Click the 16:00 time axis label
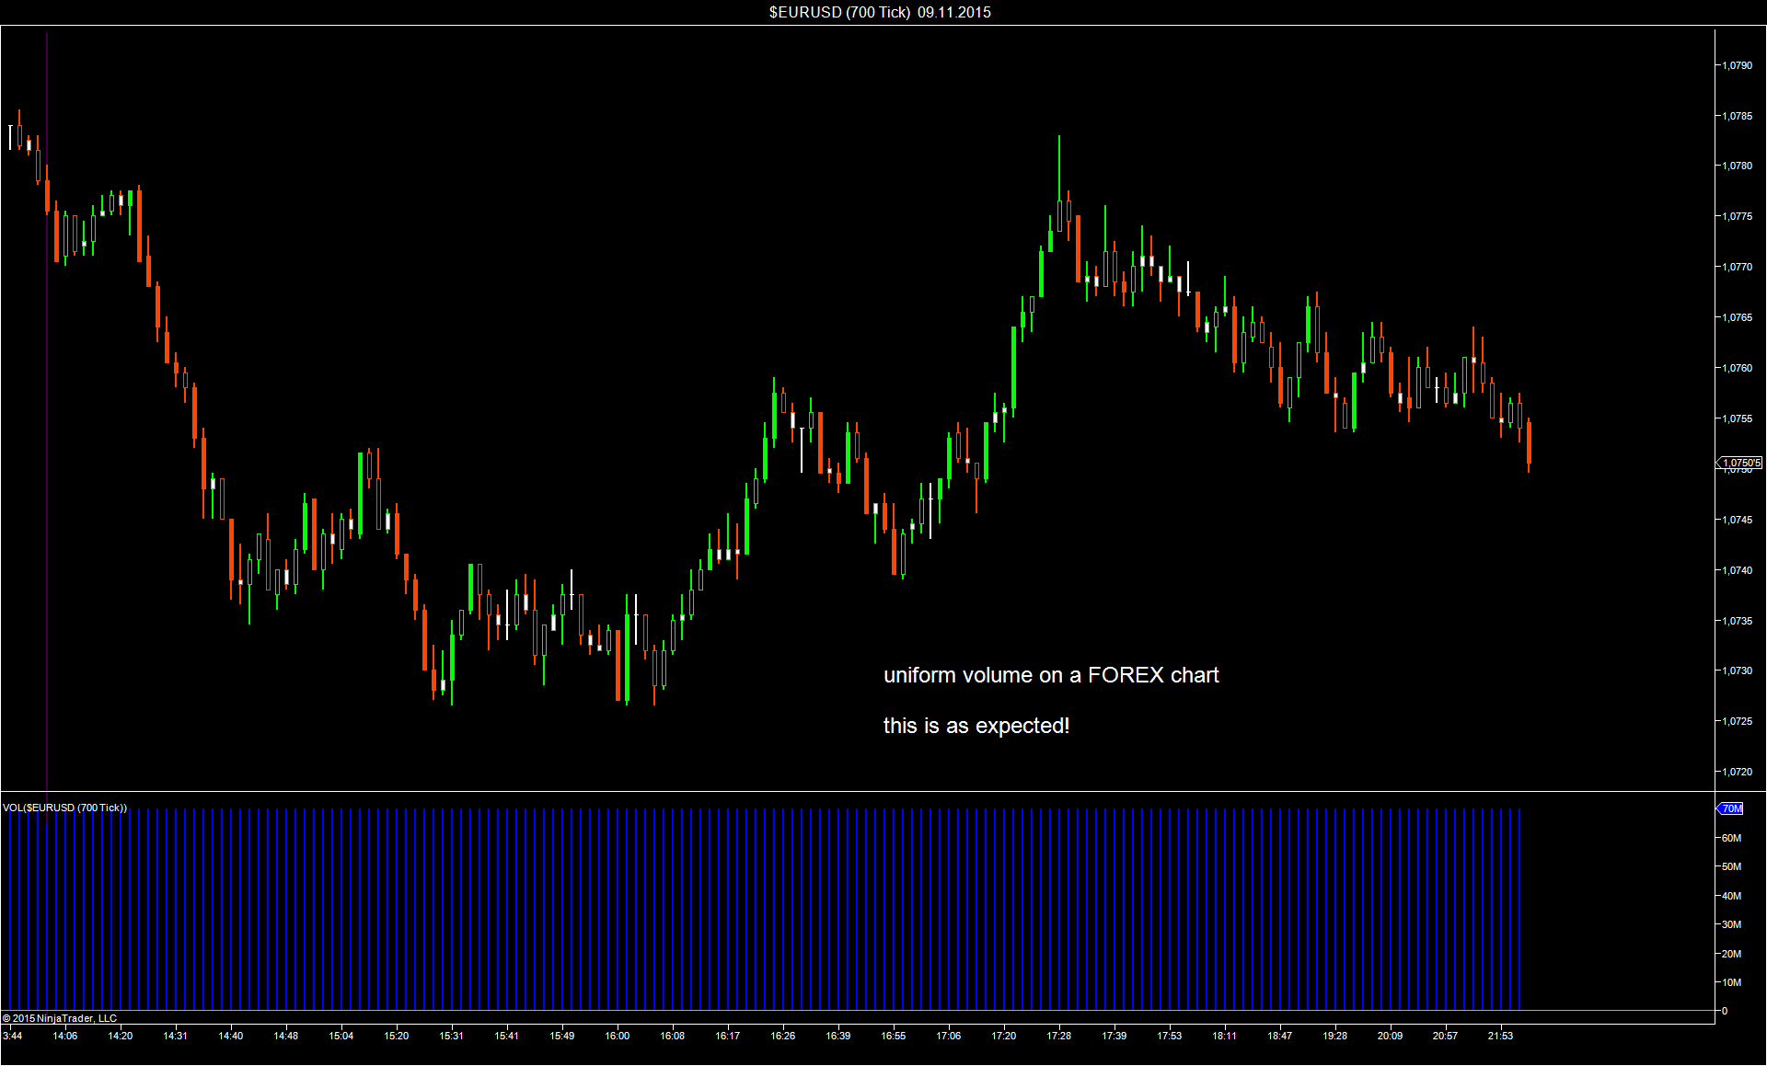This screenshot has height=1066, width=1767. click(617, 1036)
